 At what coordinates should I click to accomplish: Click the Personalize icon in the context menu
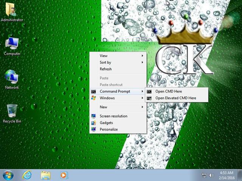93,129
